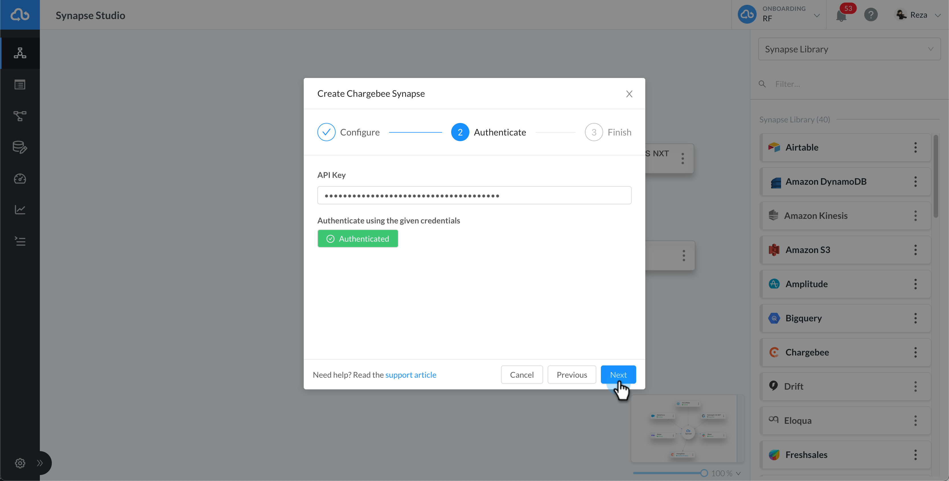Screen dimensions: 949x481
Task: Click the canvas zoom slider handle
Action: tap(704, 473)
